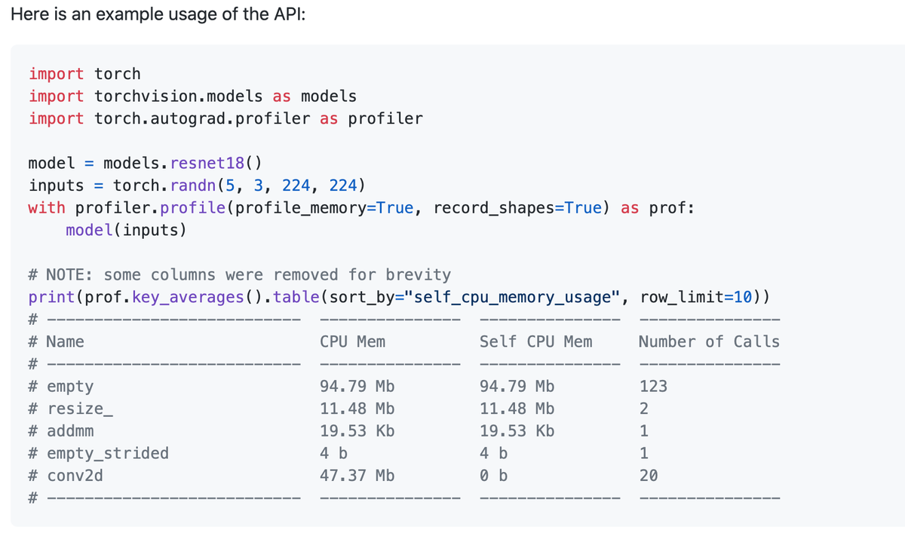Click the 'Self CPU Mem' column header
Image resolution: width=905 pixels, height=539 pixels.
coord(536,341)
